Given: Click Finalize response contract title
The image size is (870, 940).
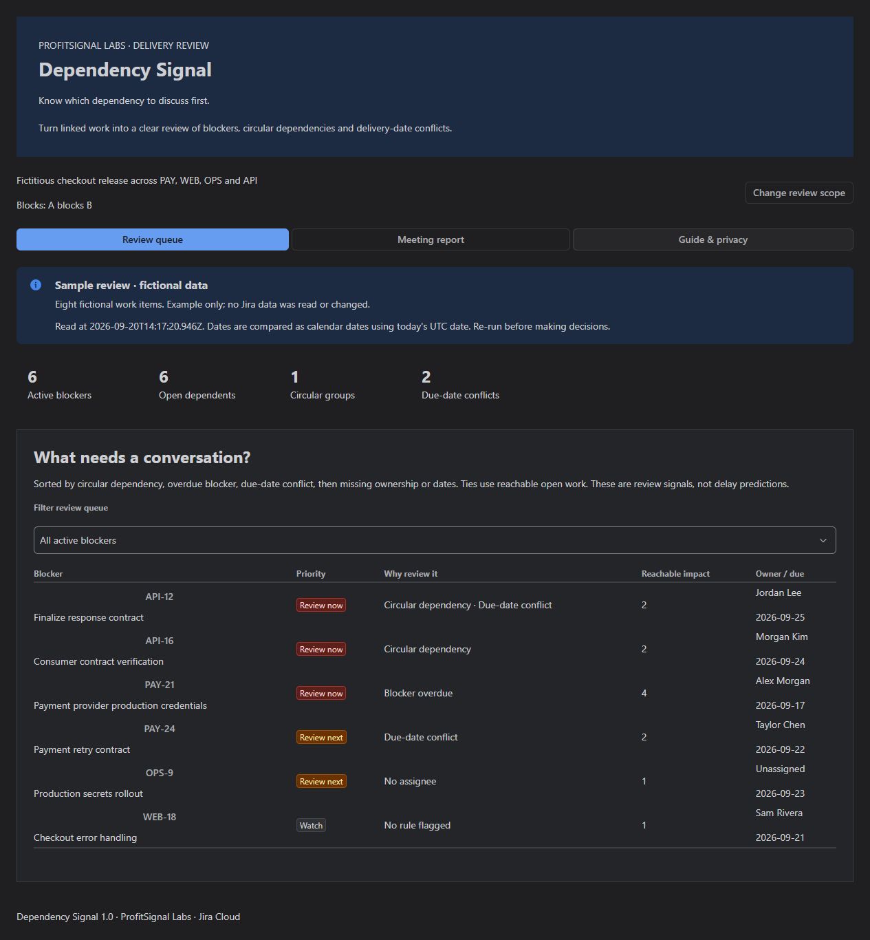Looking at the screenshot, I should coord(89,617).
